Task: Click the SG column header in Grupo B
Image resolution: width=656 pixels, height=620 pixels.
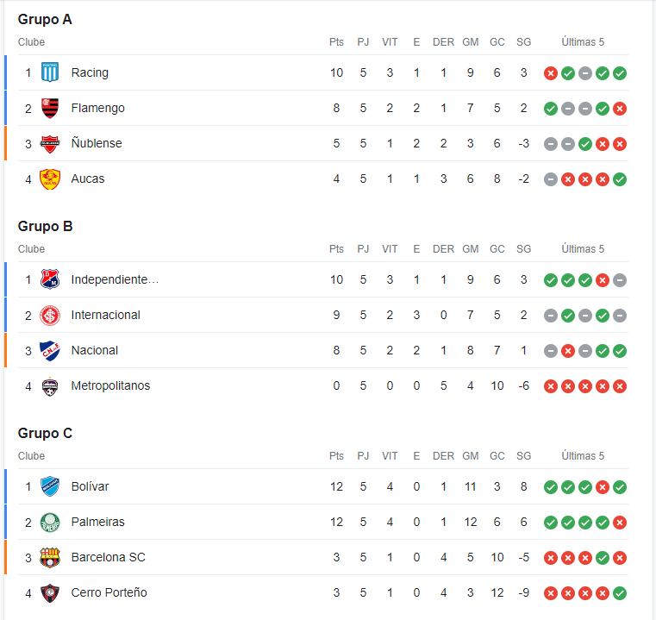Action: point(523,248)
